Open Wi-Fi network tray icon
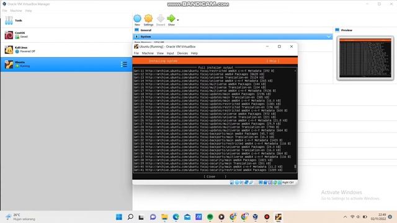Viewport: 397px width, 223px height. 352,217
